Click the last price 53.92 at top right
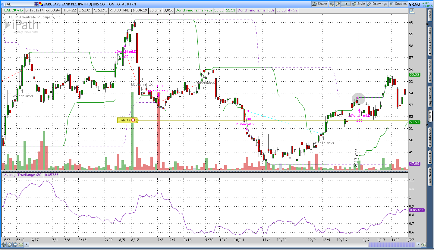 coord(415,4)
